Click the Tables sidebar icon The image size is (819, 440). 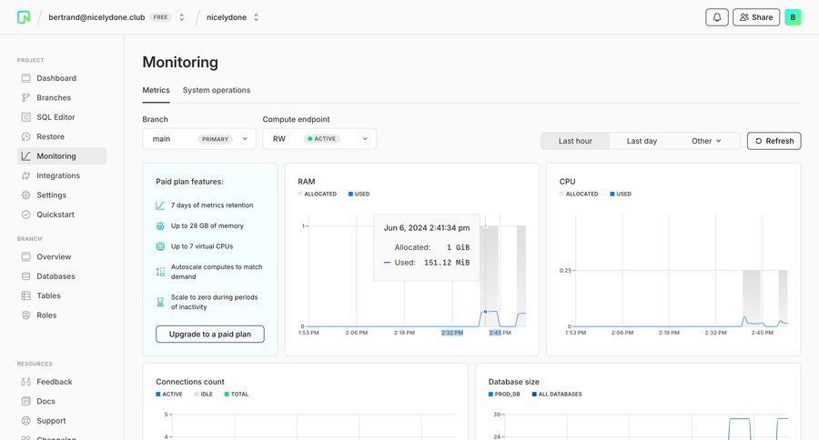click(x=26, y=295)
